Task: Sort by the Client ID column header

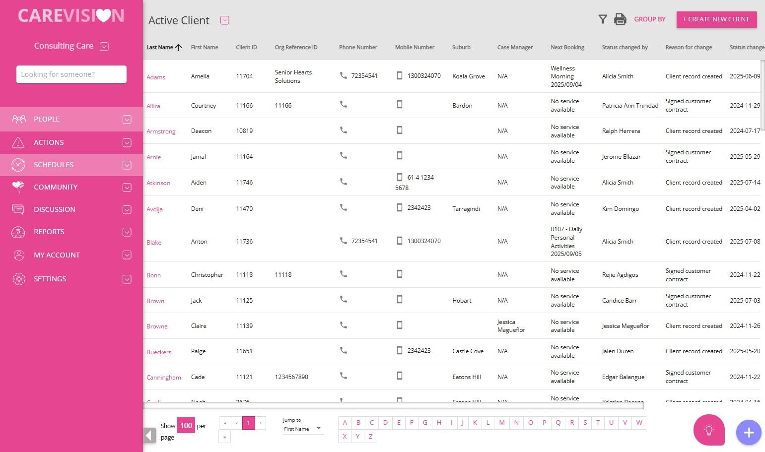Action: [x=246, y=48]
